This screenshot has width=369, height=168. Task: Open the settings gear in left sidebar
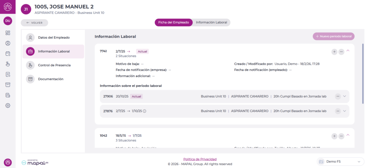click(8, 105)
